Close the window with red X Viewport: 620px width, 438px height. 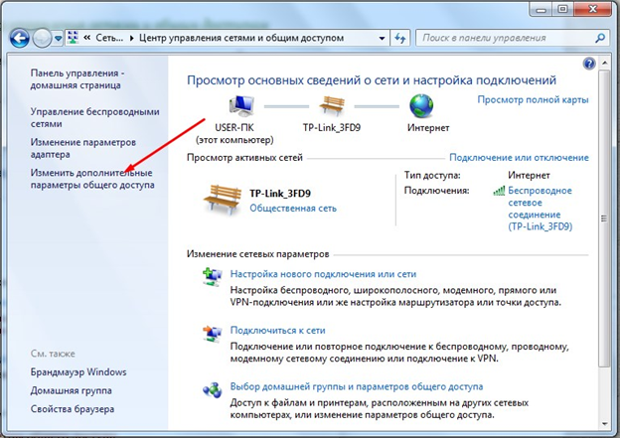click(593, 9)
